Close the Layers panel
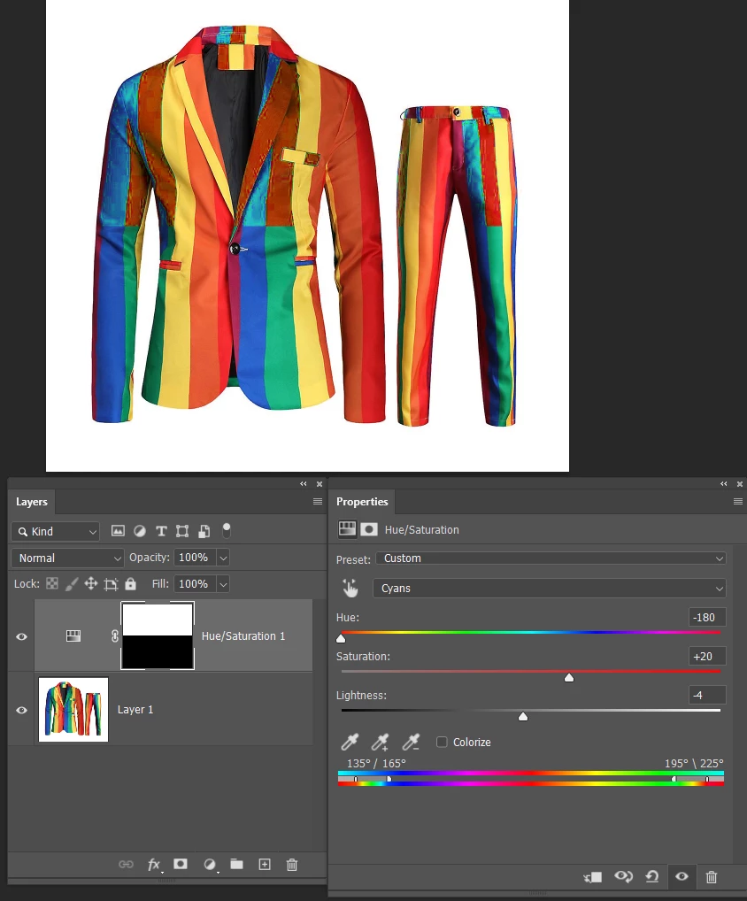 click(320, 484)
